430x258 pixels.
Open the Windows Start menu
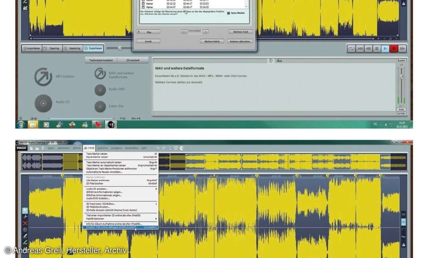click(21, 124)
